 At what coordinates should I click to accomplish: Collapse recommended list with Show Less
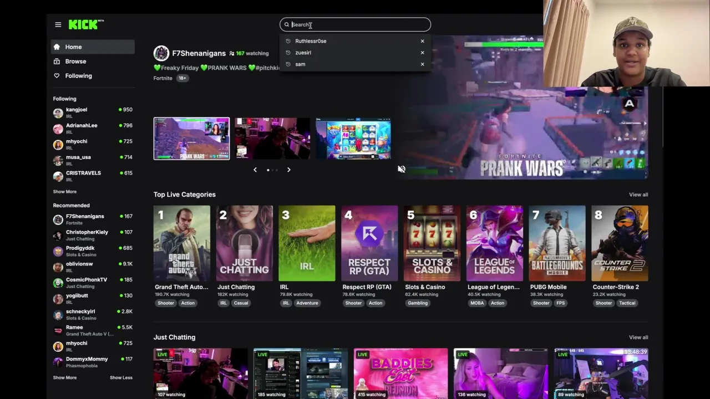(121, 377)
